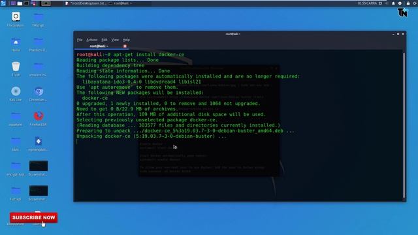Select the vmware-to folder on desktop
The image size is (418, 235).
[x=39, y=67]
